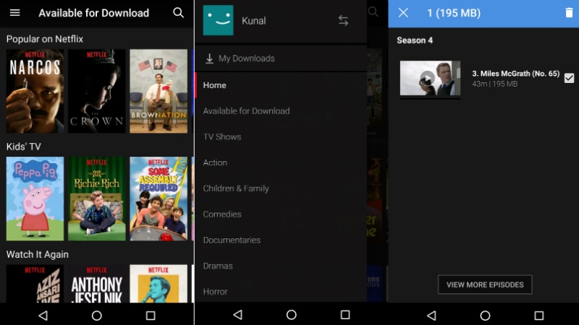Select Available for Download in the drawer
579x325 pixels.
[x=281, y=111]
